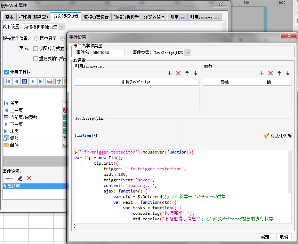Click 格式化代码 text button
The image size is (298, 244).
click(281, 136)
